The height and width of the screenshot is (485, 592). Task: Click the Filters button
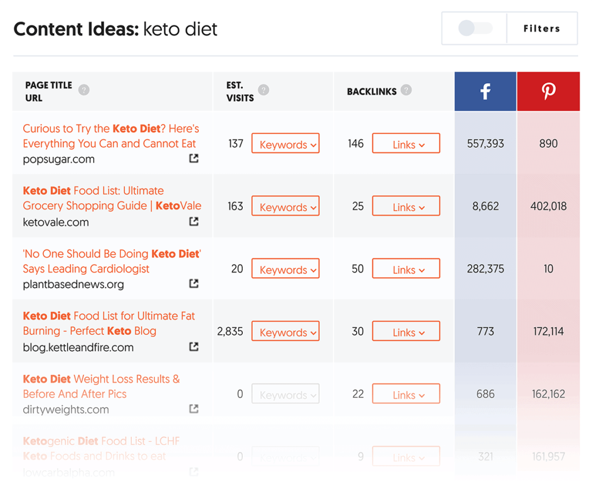pos(542,28)
